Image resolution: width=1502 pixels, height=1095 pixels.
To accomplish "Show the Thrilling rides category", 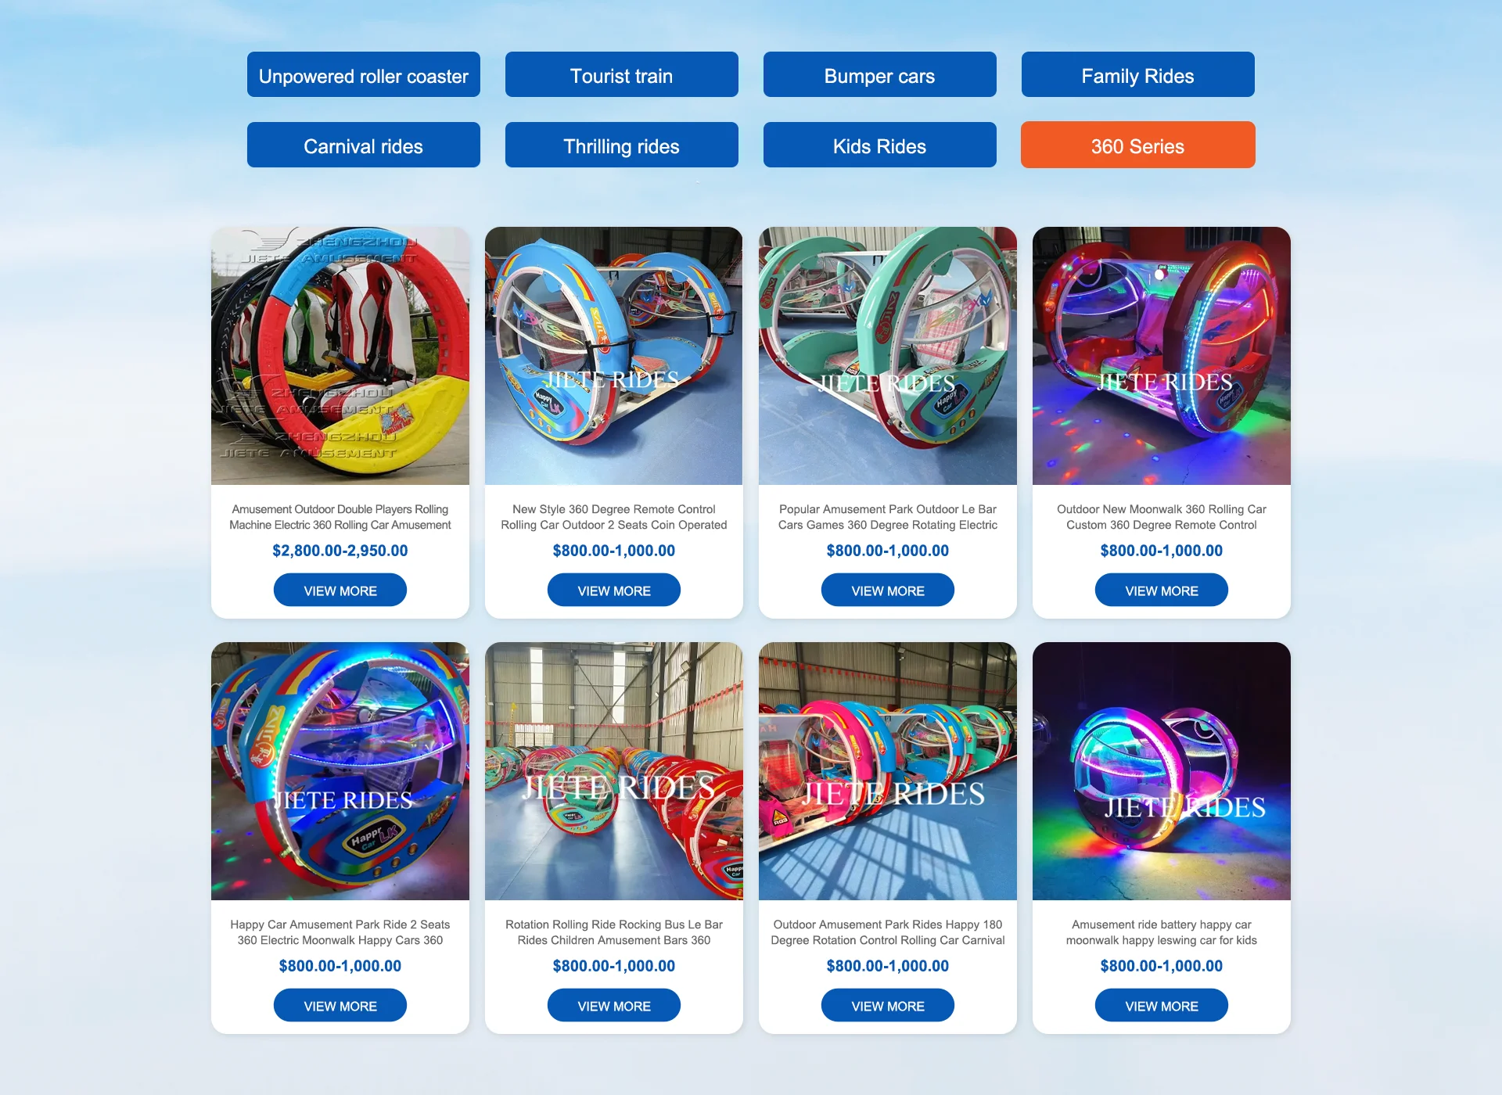I will tap(621, 145).
